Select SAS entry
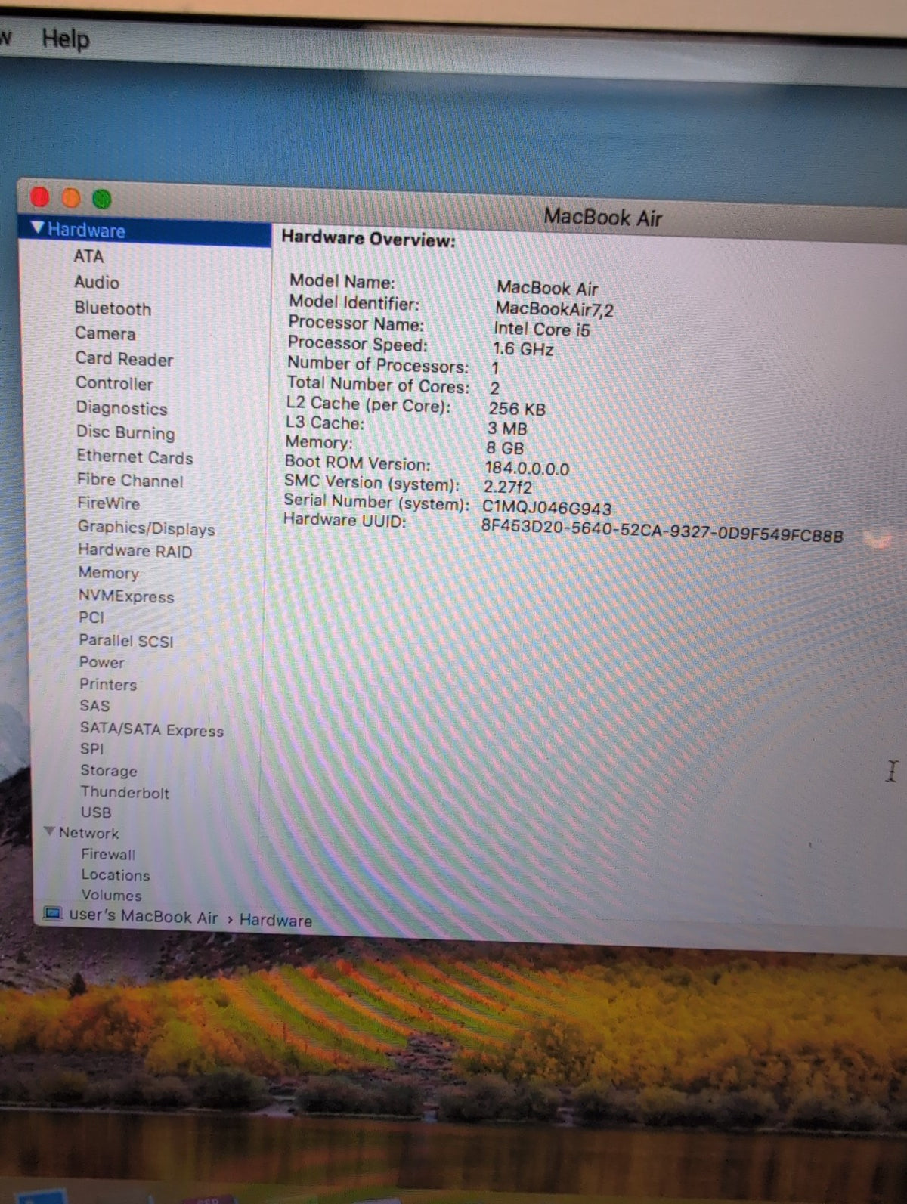The image size is (907, 1204). [94, 706]
